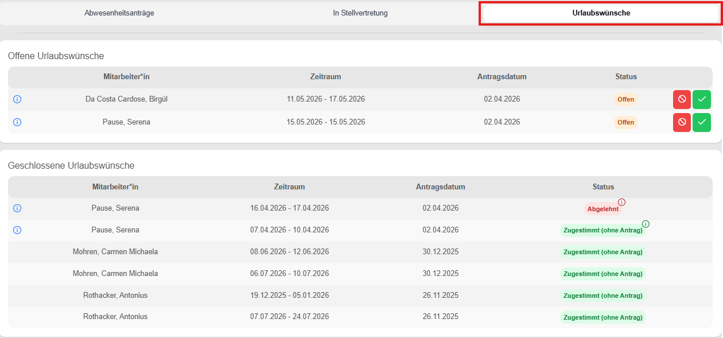Viewport: 723px width, 338px height.
Task: Click Offen status badge for Da Costa Cardose
Action: (625, 99)
